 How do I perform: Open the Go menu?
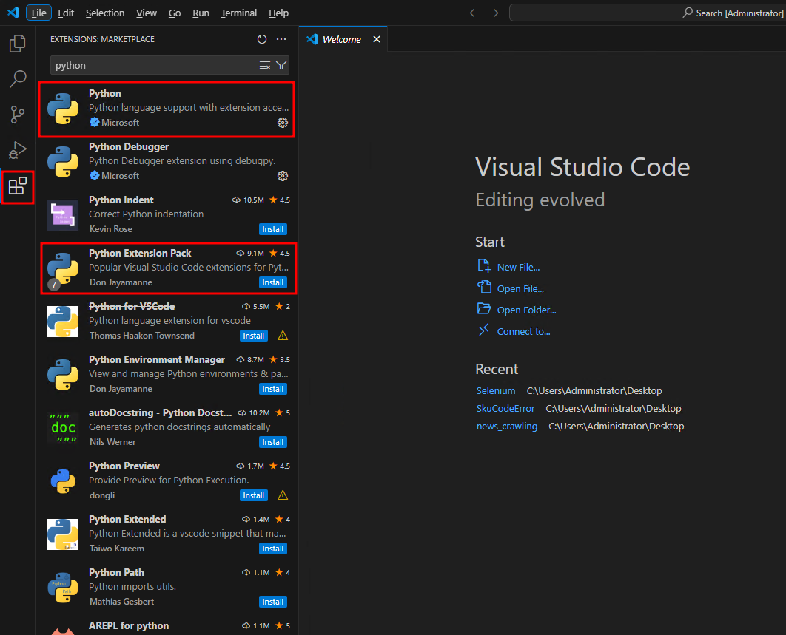(175, 13)
